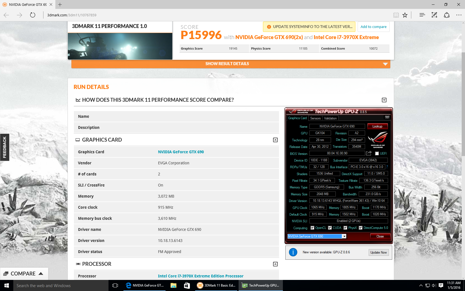
Task: Expand the score comparison section
Action: click(x=384, y=100)
